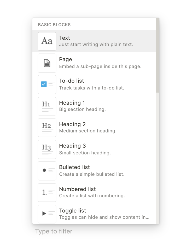Click the Numbered list icon
This screenshot has width=175, height=246.
[x=47, y=192]
